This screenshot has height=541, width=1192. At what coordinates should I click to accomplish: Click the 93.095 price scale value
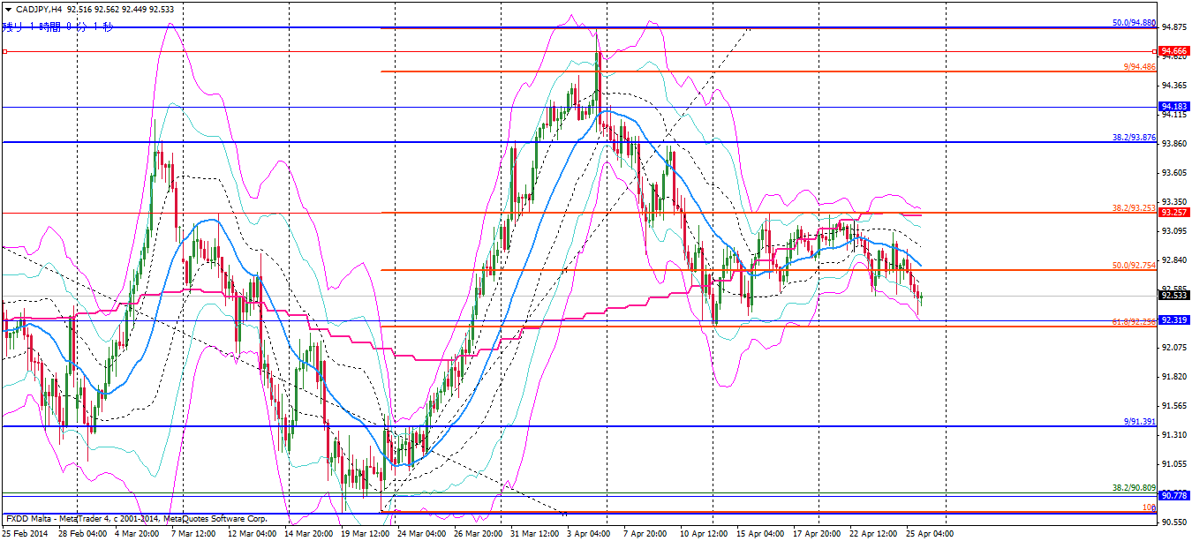point(1174,230)
